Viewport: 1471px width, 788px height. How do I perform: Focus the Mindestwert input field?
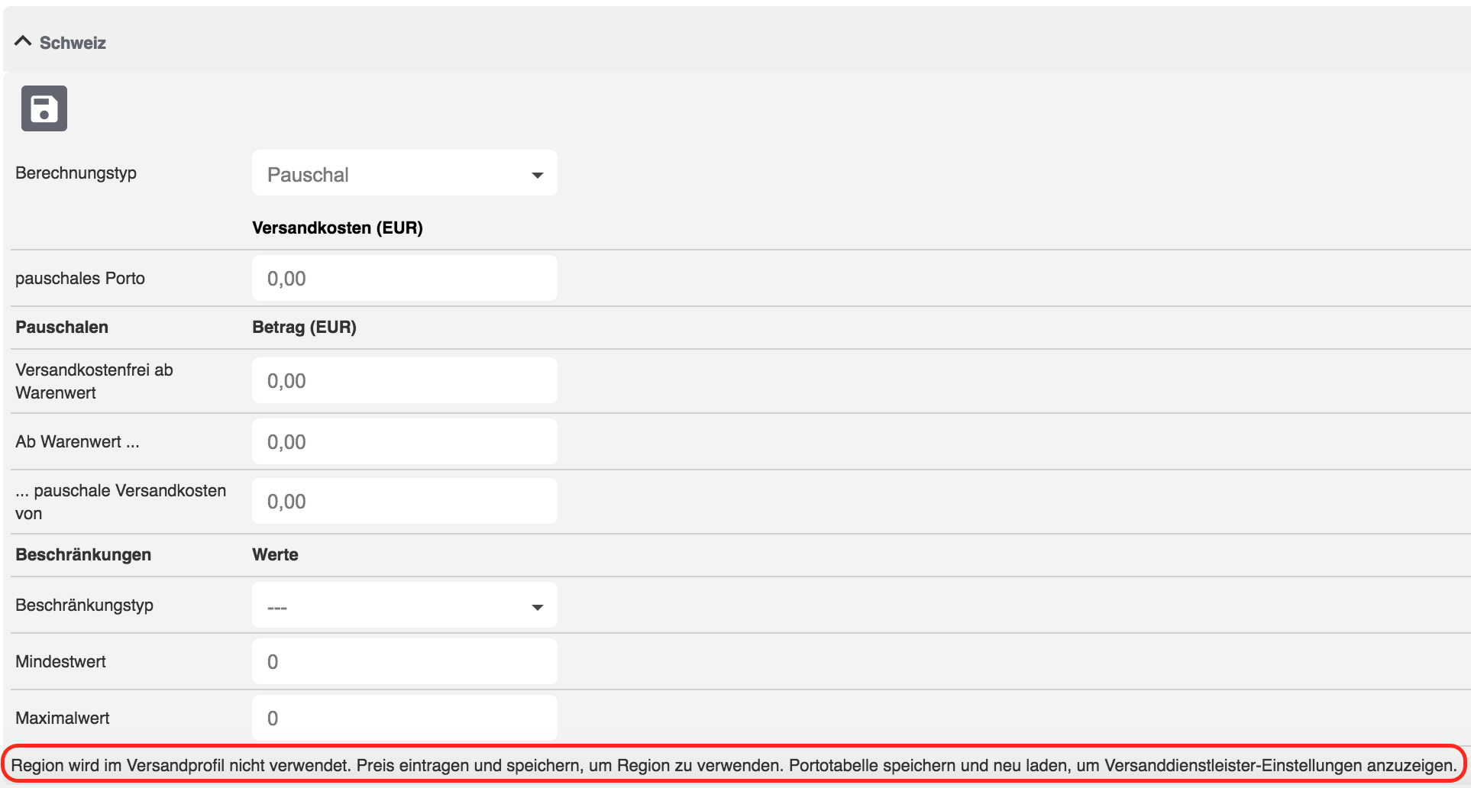[404, 662]
